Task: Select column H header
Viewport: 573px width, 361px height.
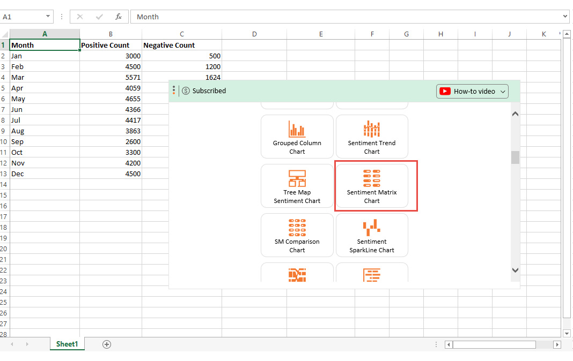Action: [440, 34]
